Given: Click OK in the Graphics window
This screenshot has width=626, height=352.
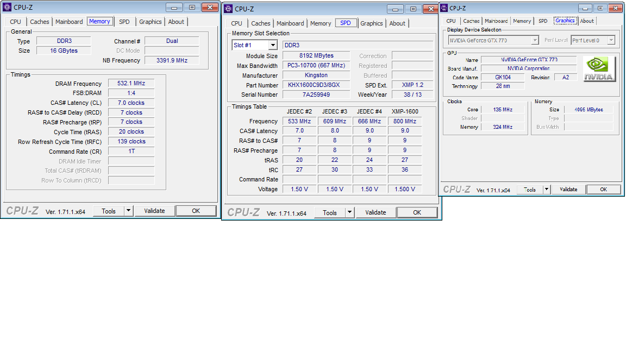Looking at the screenshot, I should click(604, 189).
